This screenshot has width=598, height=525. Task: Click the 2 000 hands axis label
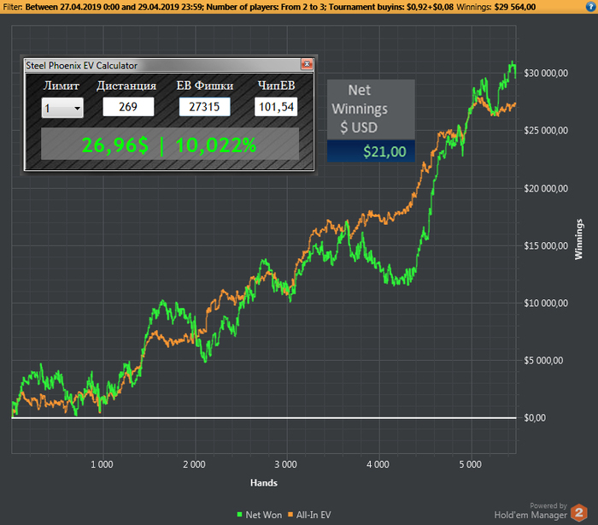pos(194,464)
